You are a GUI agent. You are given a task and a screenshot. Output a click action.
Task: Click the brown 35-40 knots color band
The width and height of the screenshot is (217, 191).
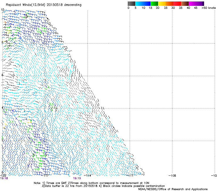tap(185, 4)
